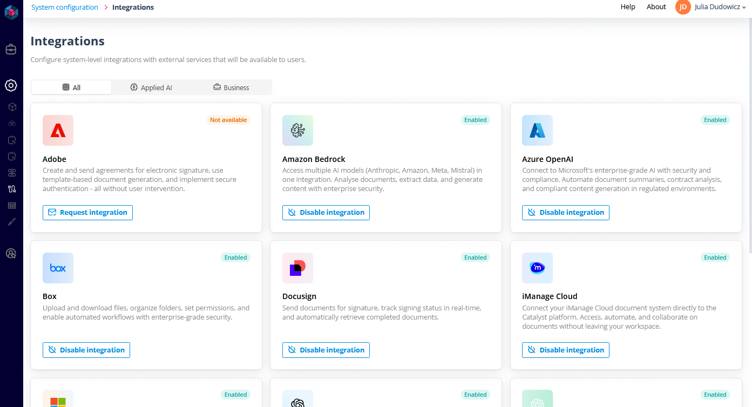Disable the Box integration
The image size is (752, 407).
(86, 350)
